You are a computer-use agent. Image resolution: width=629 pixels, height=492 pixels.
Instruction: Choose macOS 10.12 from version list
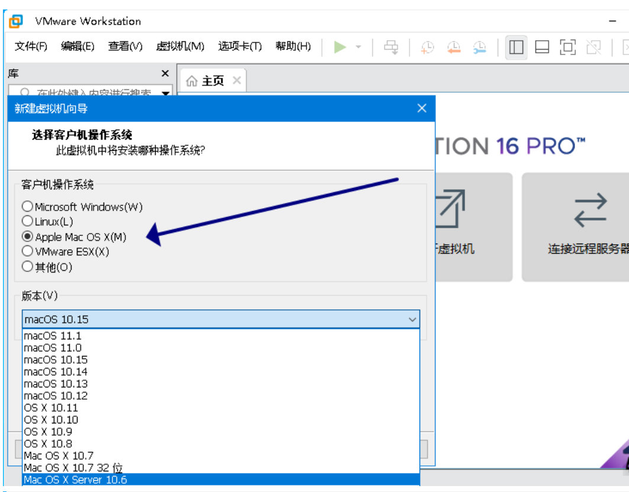click(221, 396)
